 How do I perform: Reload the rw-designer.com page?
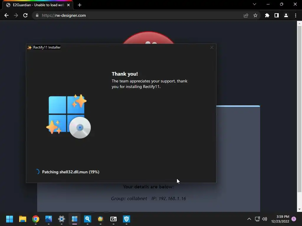(x=25, y=15)
